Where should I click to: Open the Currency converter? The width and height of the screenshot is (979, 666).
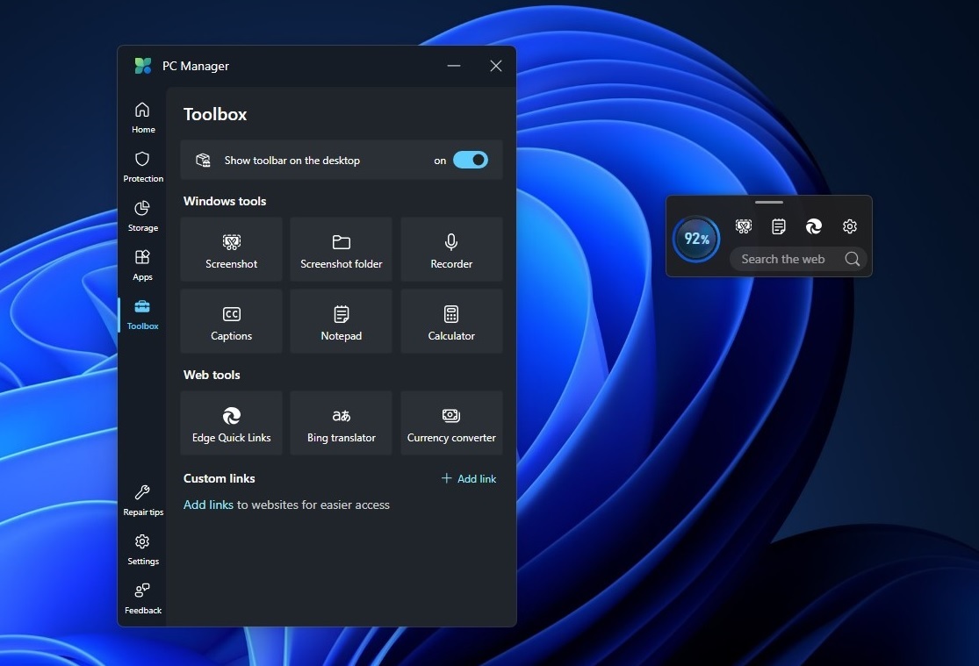click(x=451, y=423)
